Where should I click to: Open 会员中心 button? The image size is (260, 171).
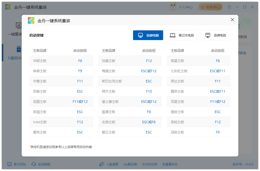pos(210,7)
